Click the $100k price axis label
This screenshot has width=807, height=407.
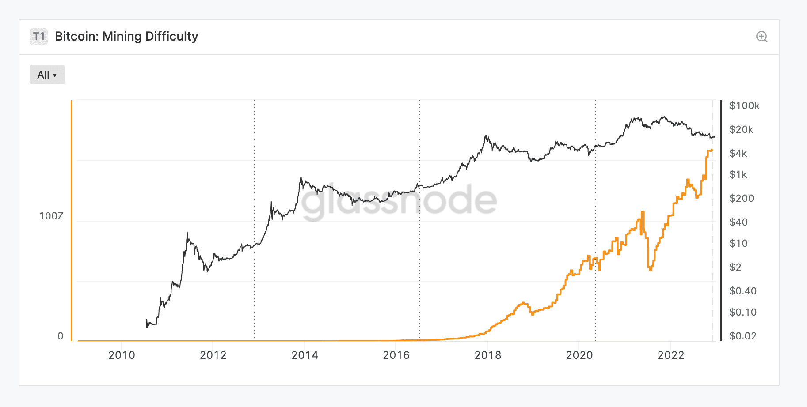coord(744,106)
